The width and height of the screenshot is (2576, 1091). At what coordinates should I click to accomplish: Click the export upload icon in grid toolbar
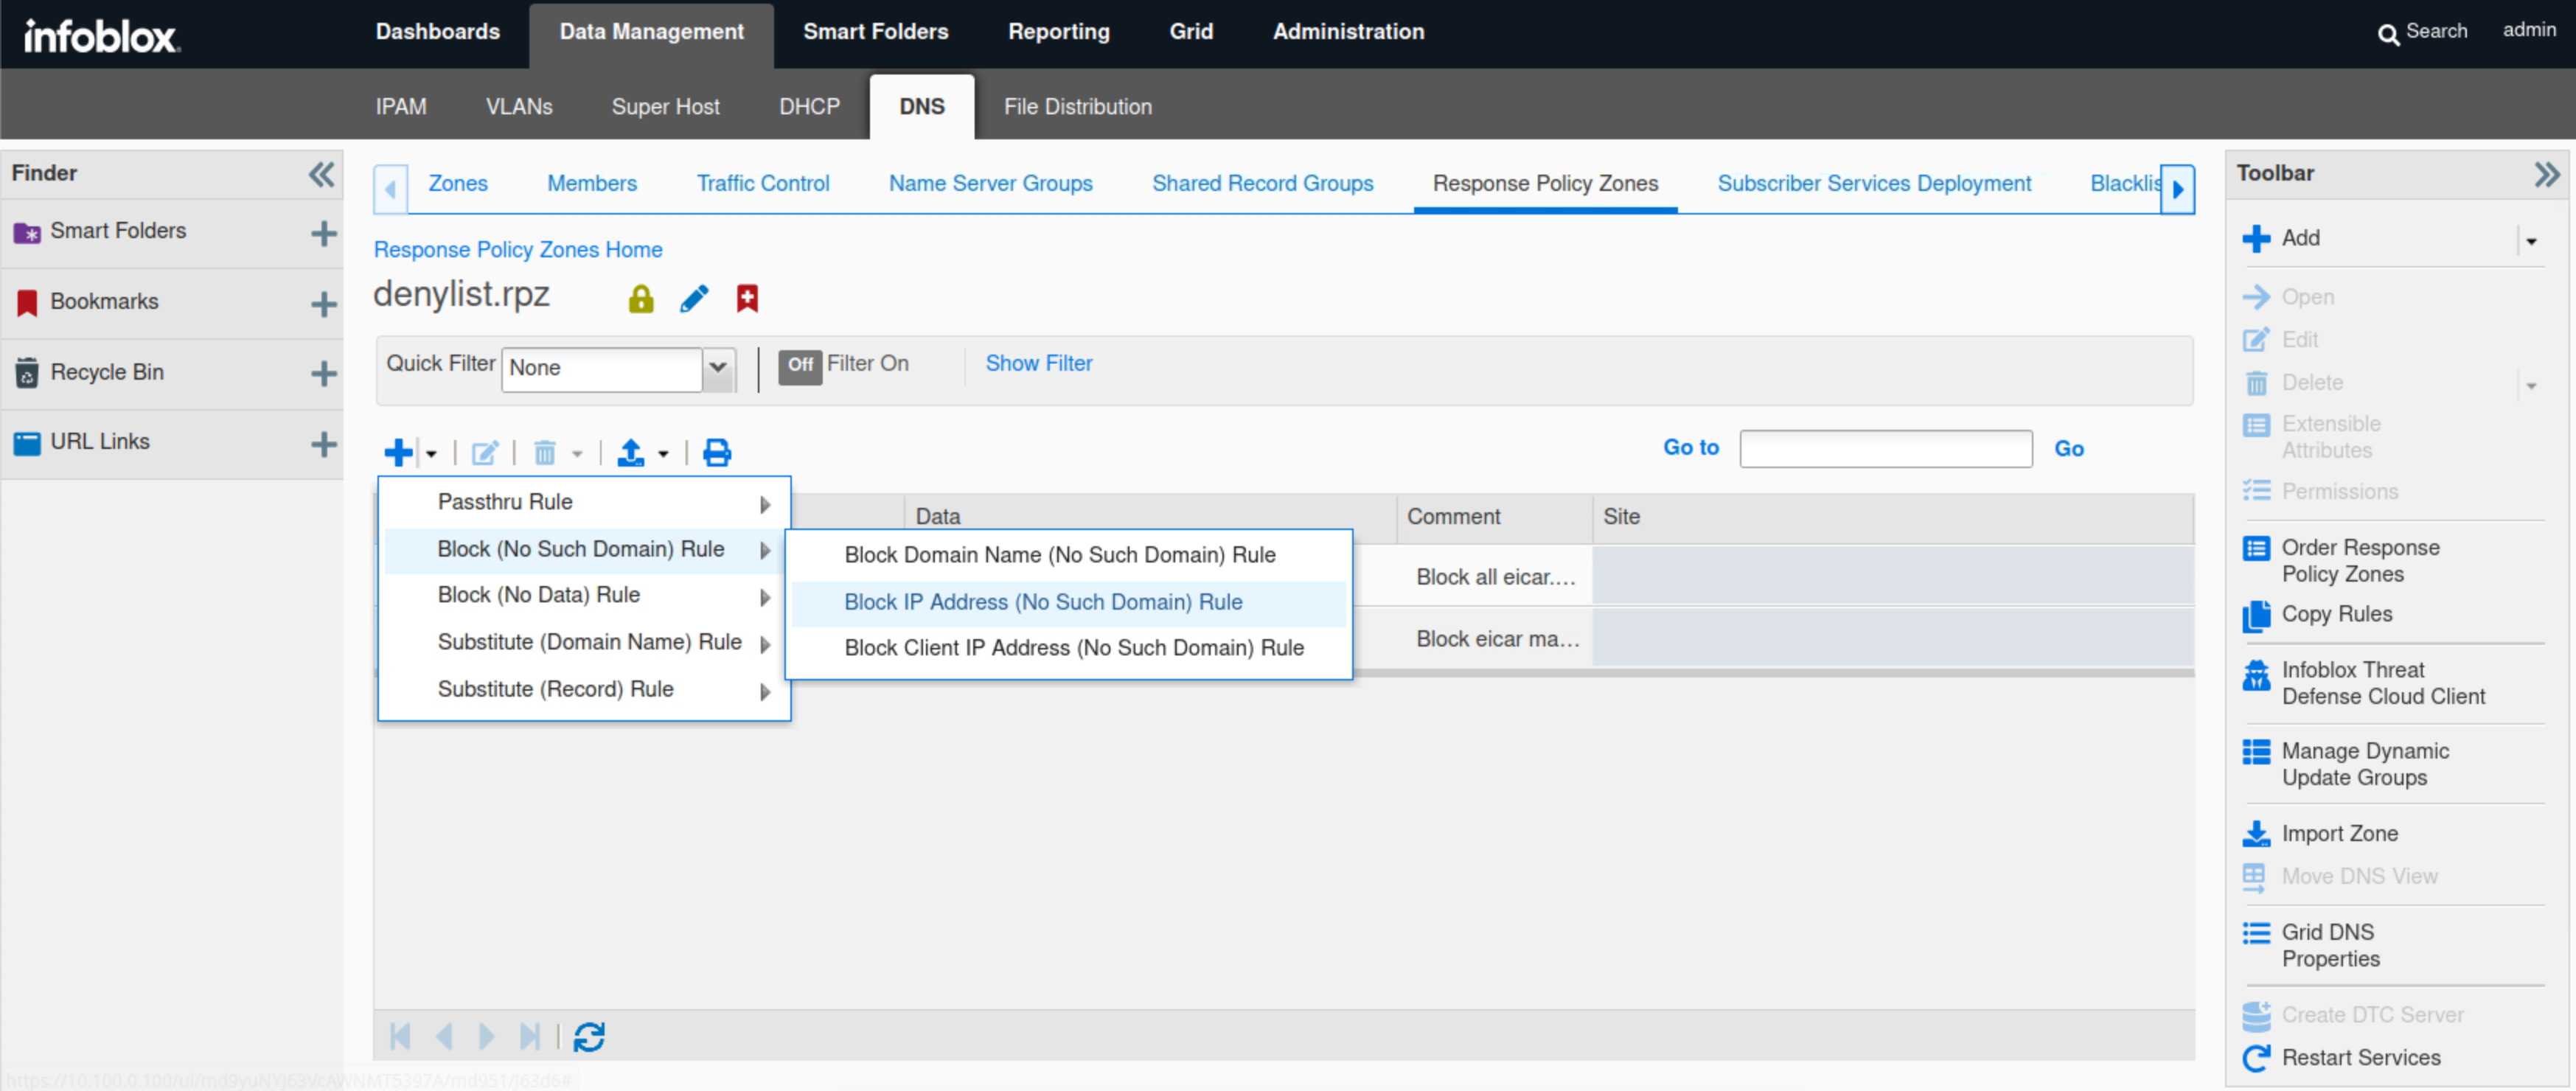click(x=630, y=453)
